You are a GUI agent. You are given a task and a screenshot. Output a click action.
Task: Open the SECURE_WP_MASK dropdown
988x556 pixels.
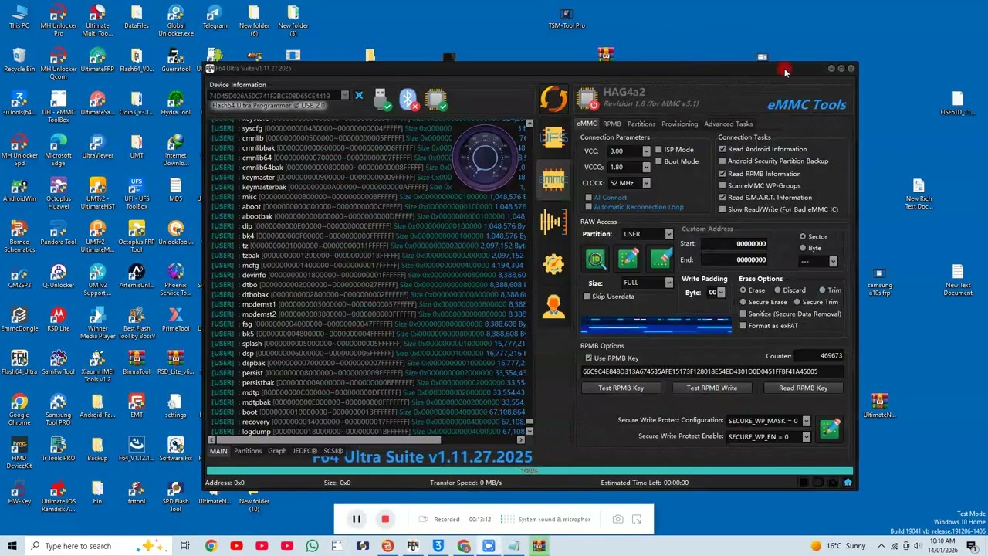pos(807,421)
